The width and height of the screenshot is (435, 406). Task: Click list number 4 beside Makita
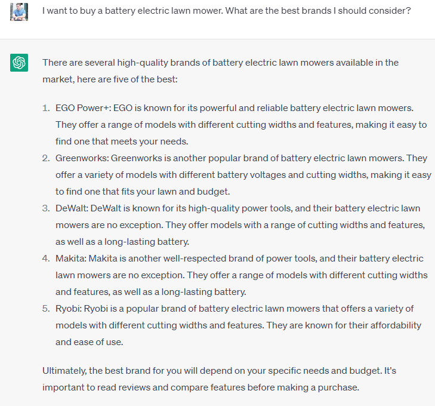tap(45, 259)
